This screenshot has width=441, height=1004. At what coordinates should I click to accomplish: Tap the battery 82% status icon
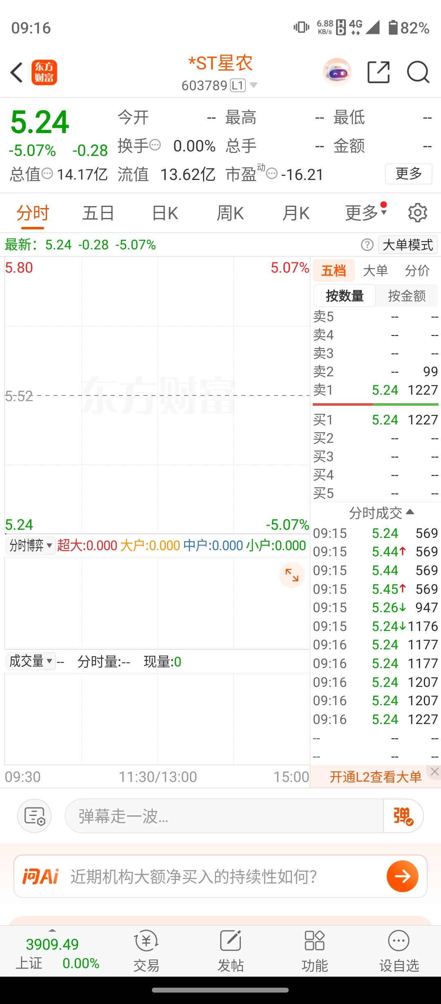[x=409, y=27]
